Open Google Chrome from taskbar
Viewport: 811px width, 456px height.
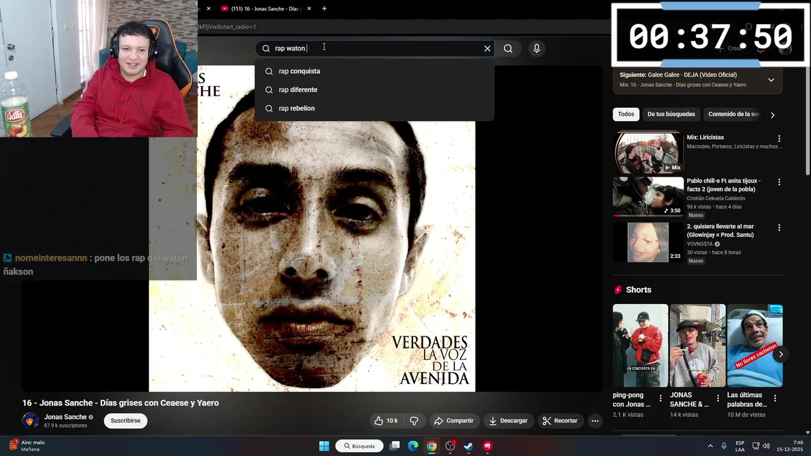[431, 446]
